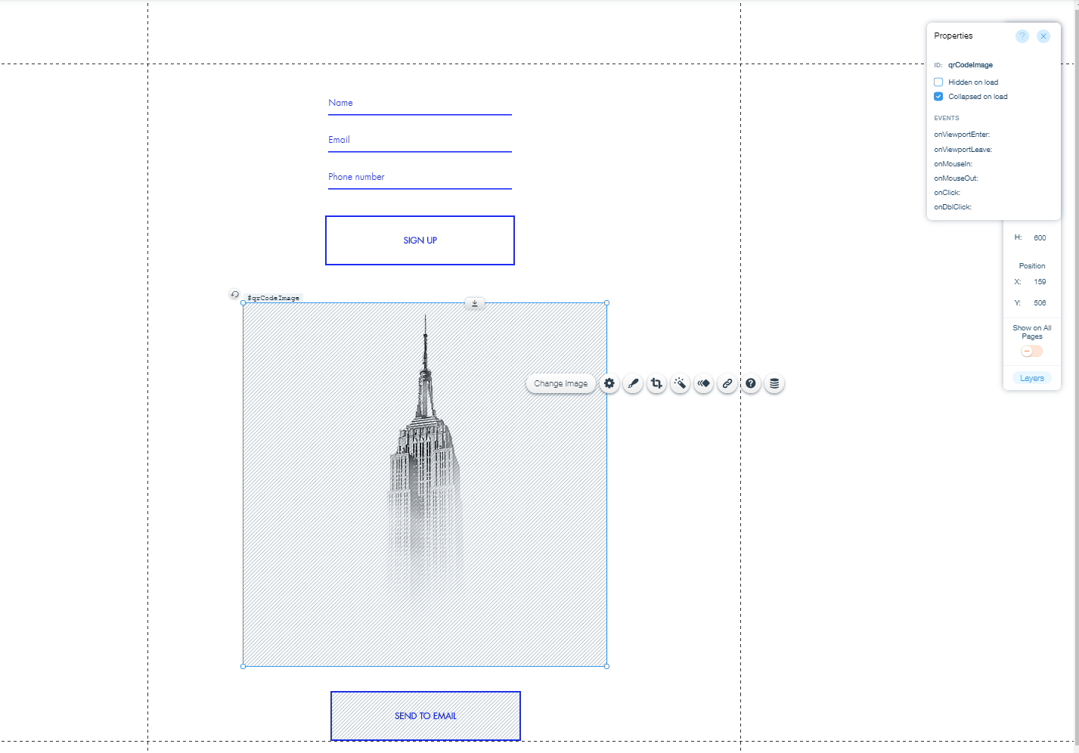This screenshot has height=753, width=1079.
Task: Click the Name input field
Action: click(x=420, y=104)
